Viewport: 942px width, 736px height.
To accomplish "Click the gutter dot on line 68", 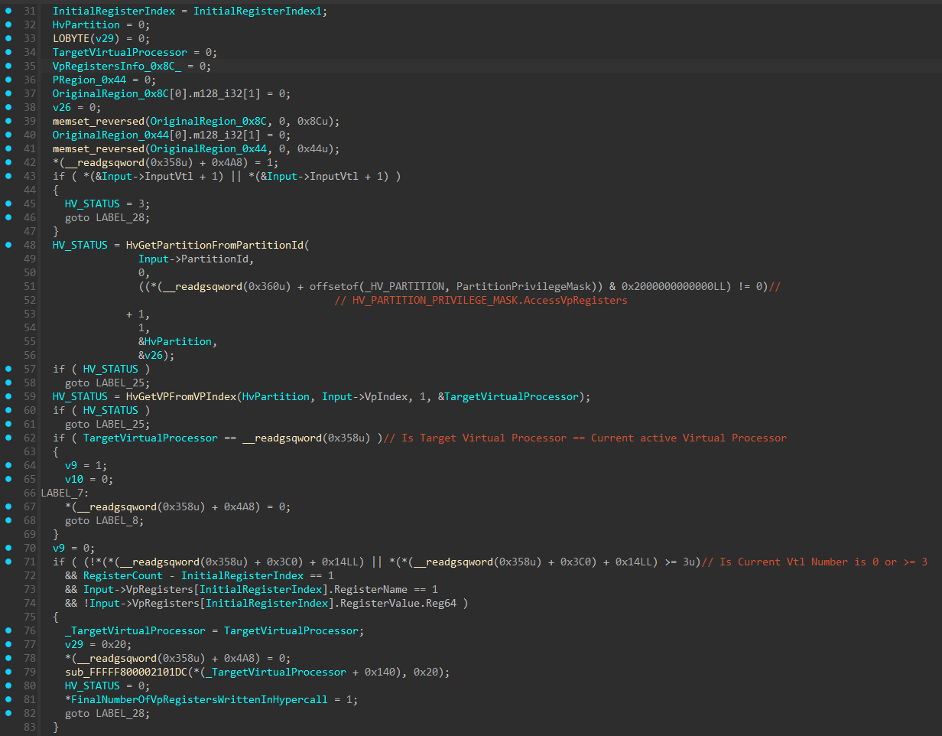I will [x=9, y=520].
